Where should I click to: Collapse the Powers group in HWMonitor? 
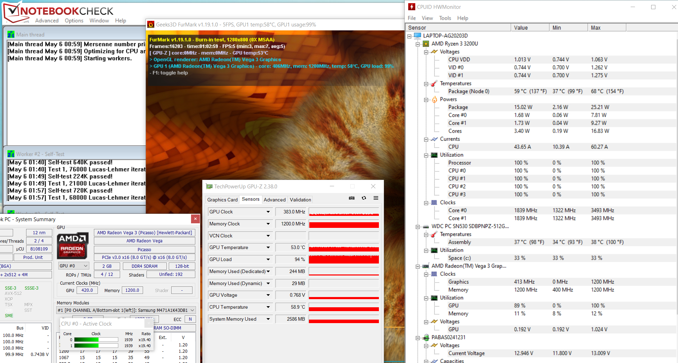pyautogui.click(x=426, y=100)
